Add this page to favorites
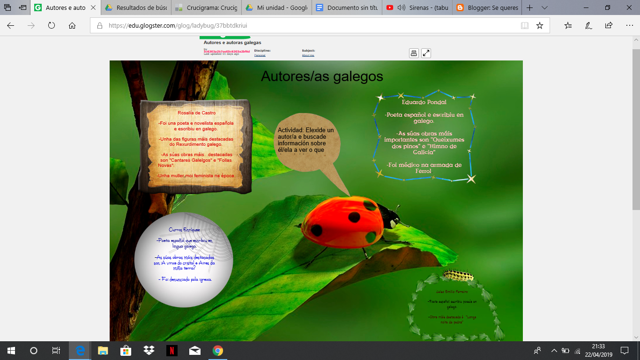 [540, 26]
